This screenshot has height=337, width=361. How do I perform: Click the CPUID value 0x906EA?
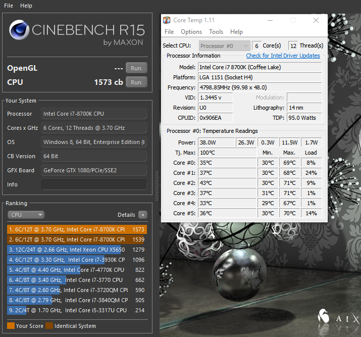pos(215,118)
